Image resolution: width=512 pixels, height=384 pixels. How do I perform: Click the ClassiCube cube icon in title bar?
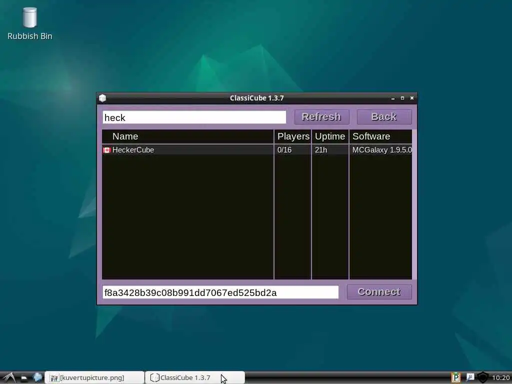pyautogui.click(x=102, y=98)
